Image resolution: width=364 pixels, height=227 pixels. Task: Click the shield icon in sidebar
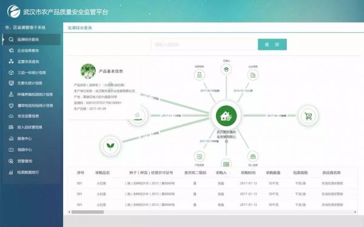pos(11,105)
